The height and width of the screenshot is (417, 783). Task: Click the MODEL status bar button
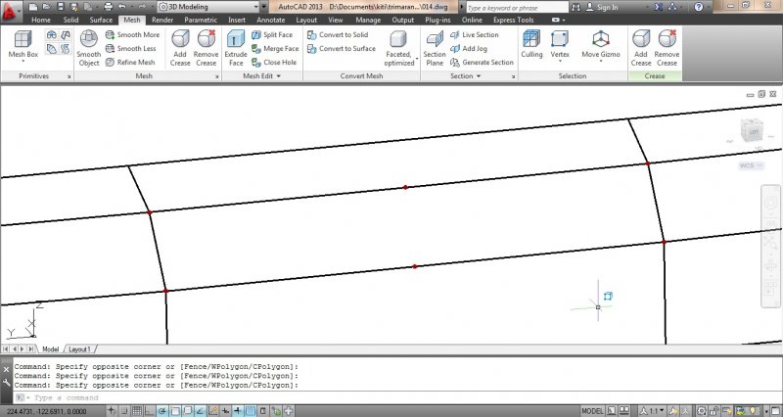[592, 411]
